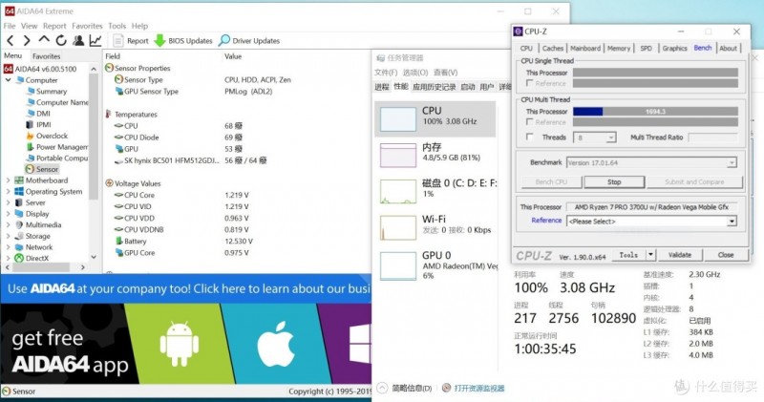Select the Overclock tree item
Viewport: 764px width, 402px height.
pos(47,136)
